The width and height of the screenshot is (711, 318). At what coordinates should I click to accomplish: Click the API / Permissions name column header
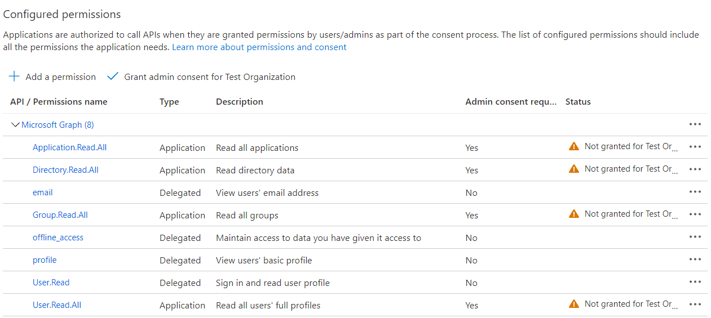click(59, 102)
